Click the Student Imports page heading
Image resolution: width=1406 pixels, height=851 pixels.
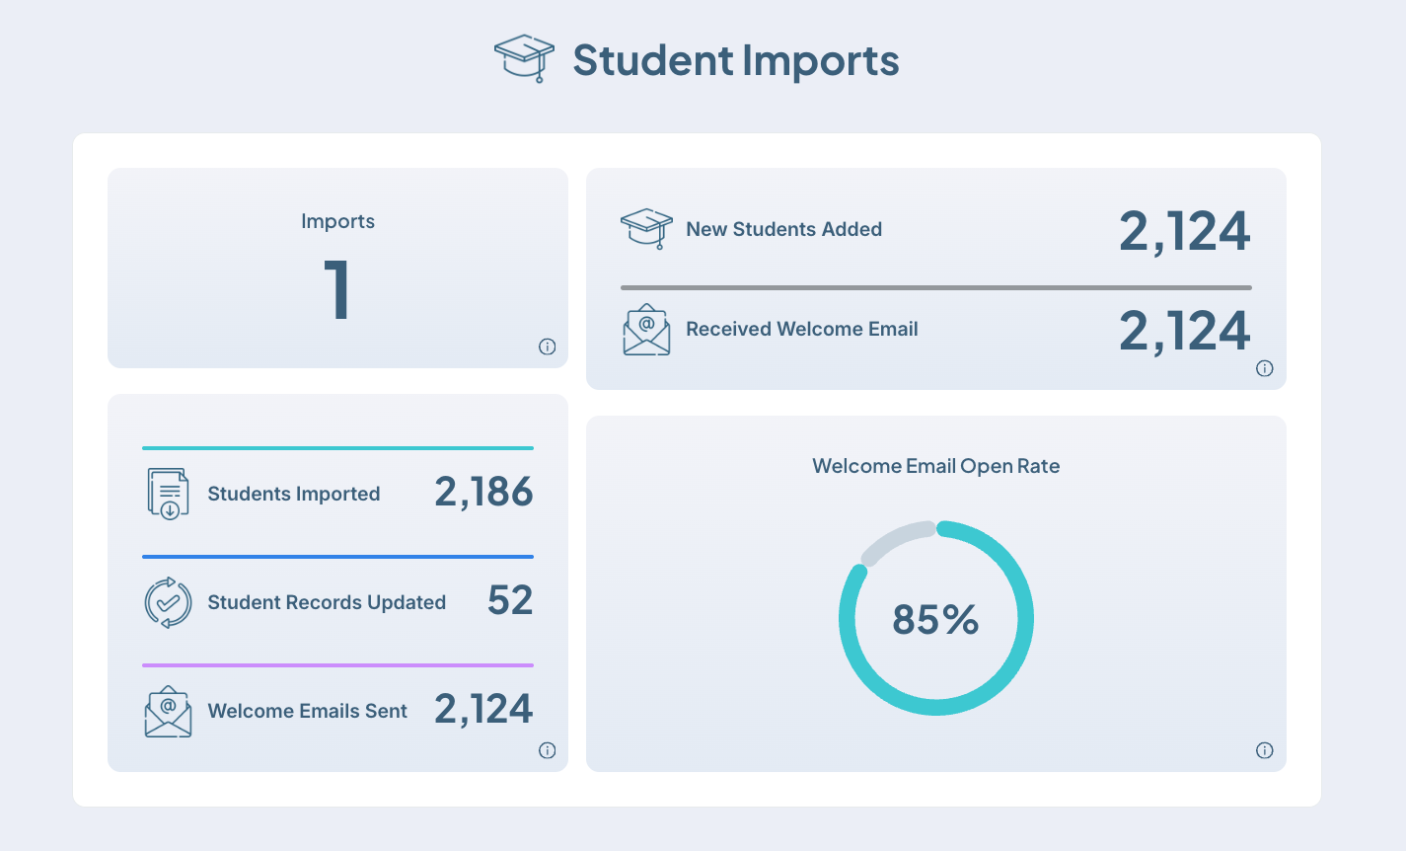[735, 60]
